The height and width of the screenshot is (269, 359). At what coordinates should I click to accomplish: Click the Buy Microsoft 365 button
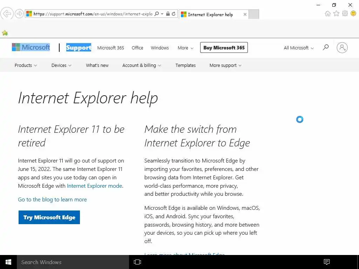224,48
